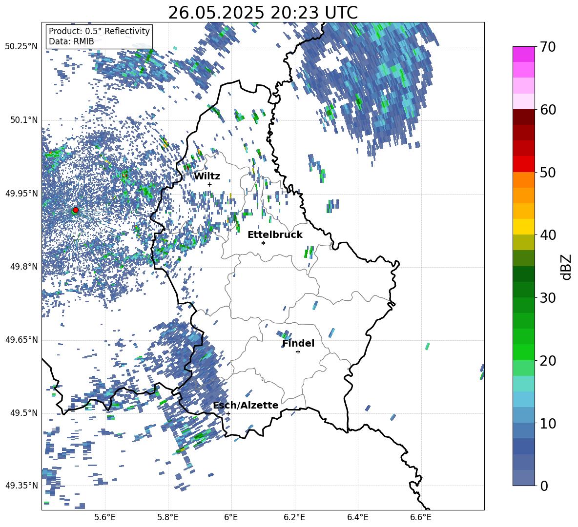
Task: Click the 50.25°N latitude label
Action: pyautogui.click(x=21, y=47)
